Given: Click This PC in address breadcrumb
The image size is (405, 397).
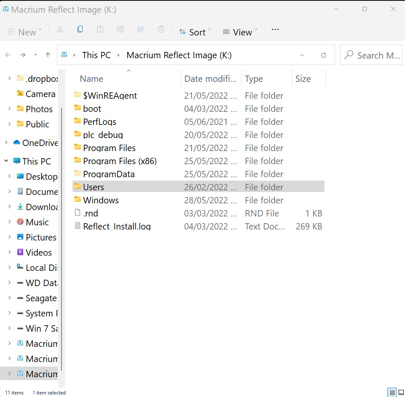Looking at the screenshot, I should tap(96, 55).
